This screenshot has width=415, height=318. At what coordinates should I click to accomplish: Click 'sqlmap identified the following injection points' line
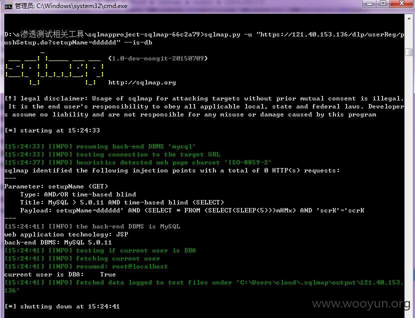coord(172,170)
